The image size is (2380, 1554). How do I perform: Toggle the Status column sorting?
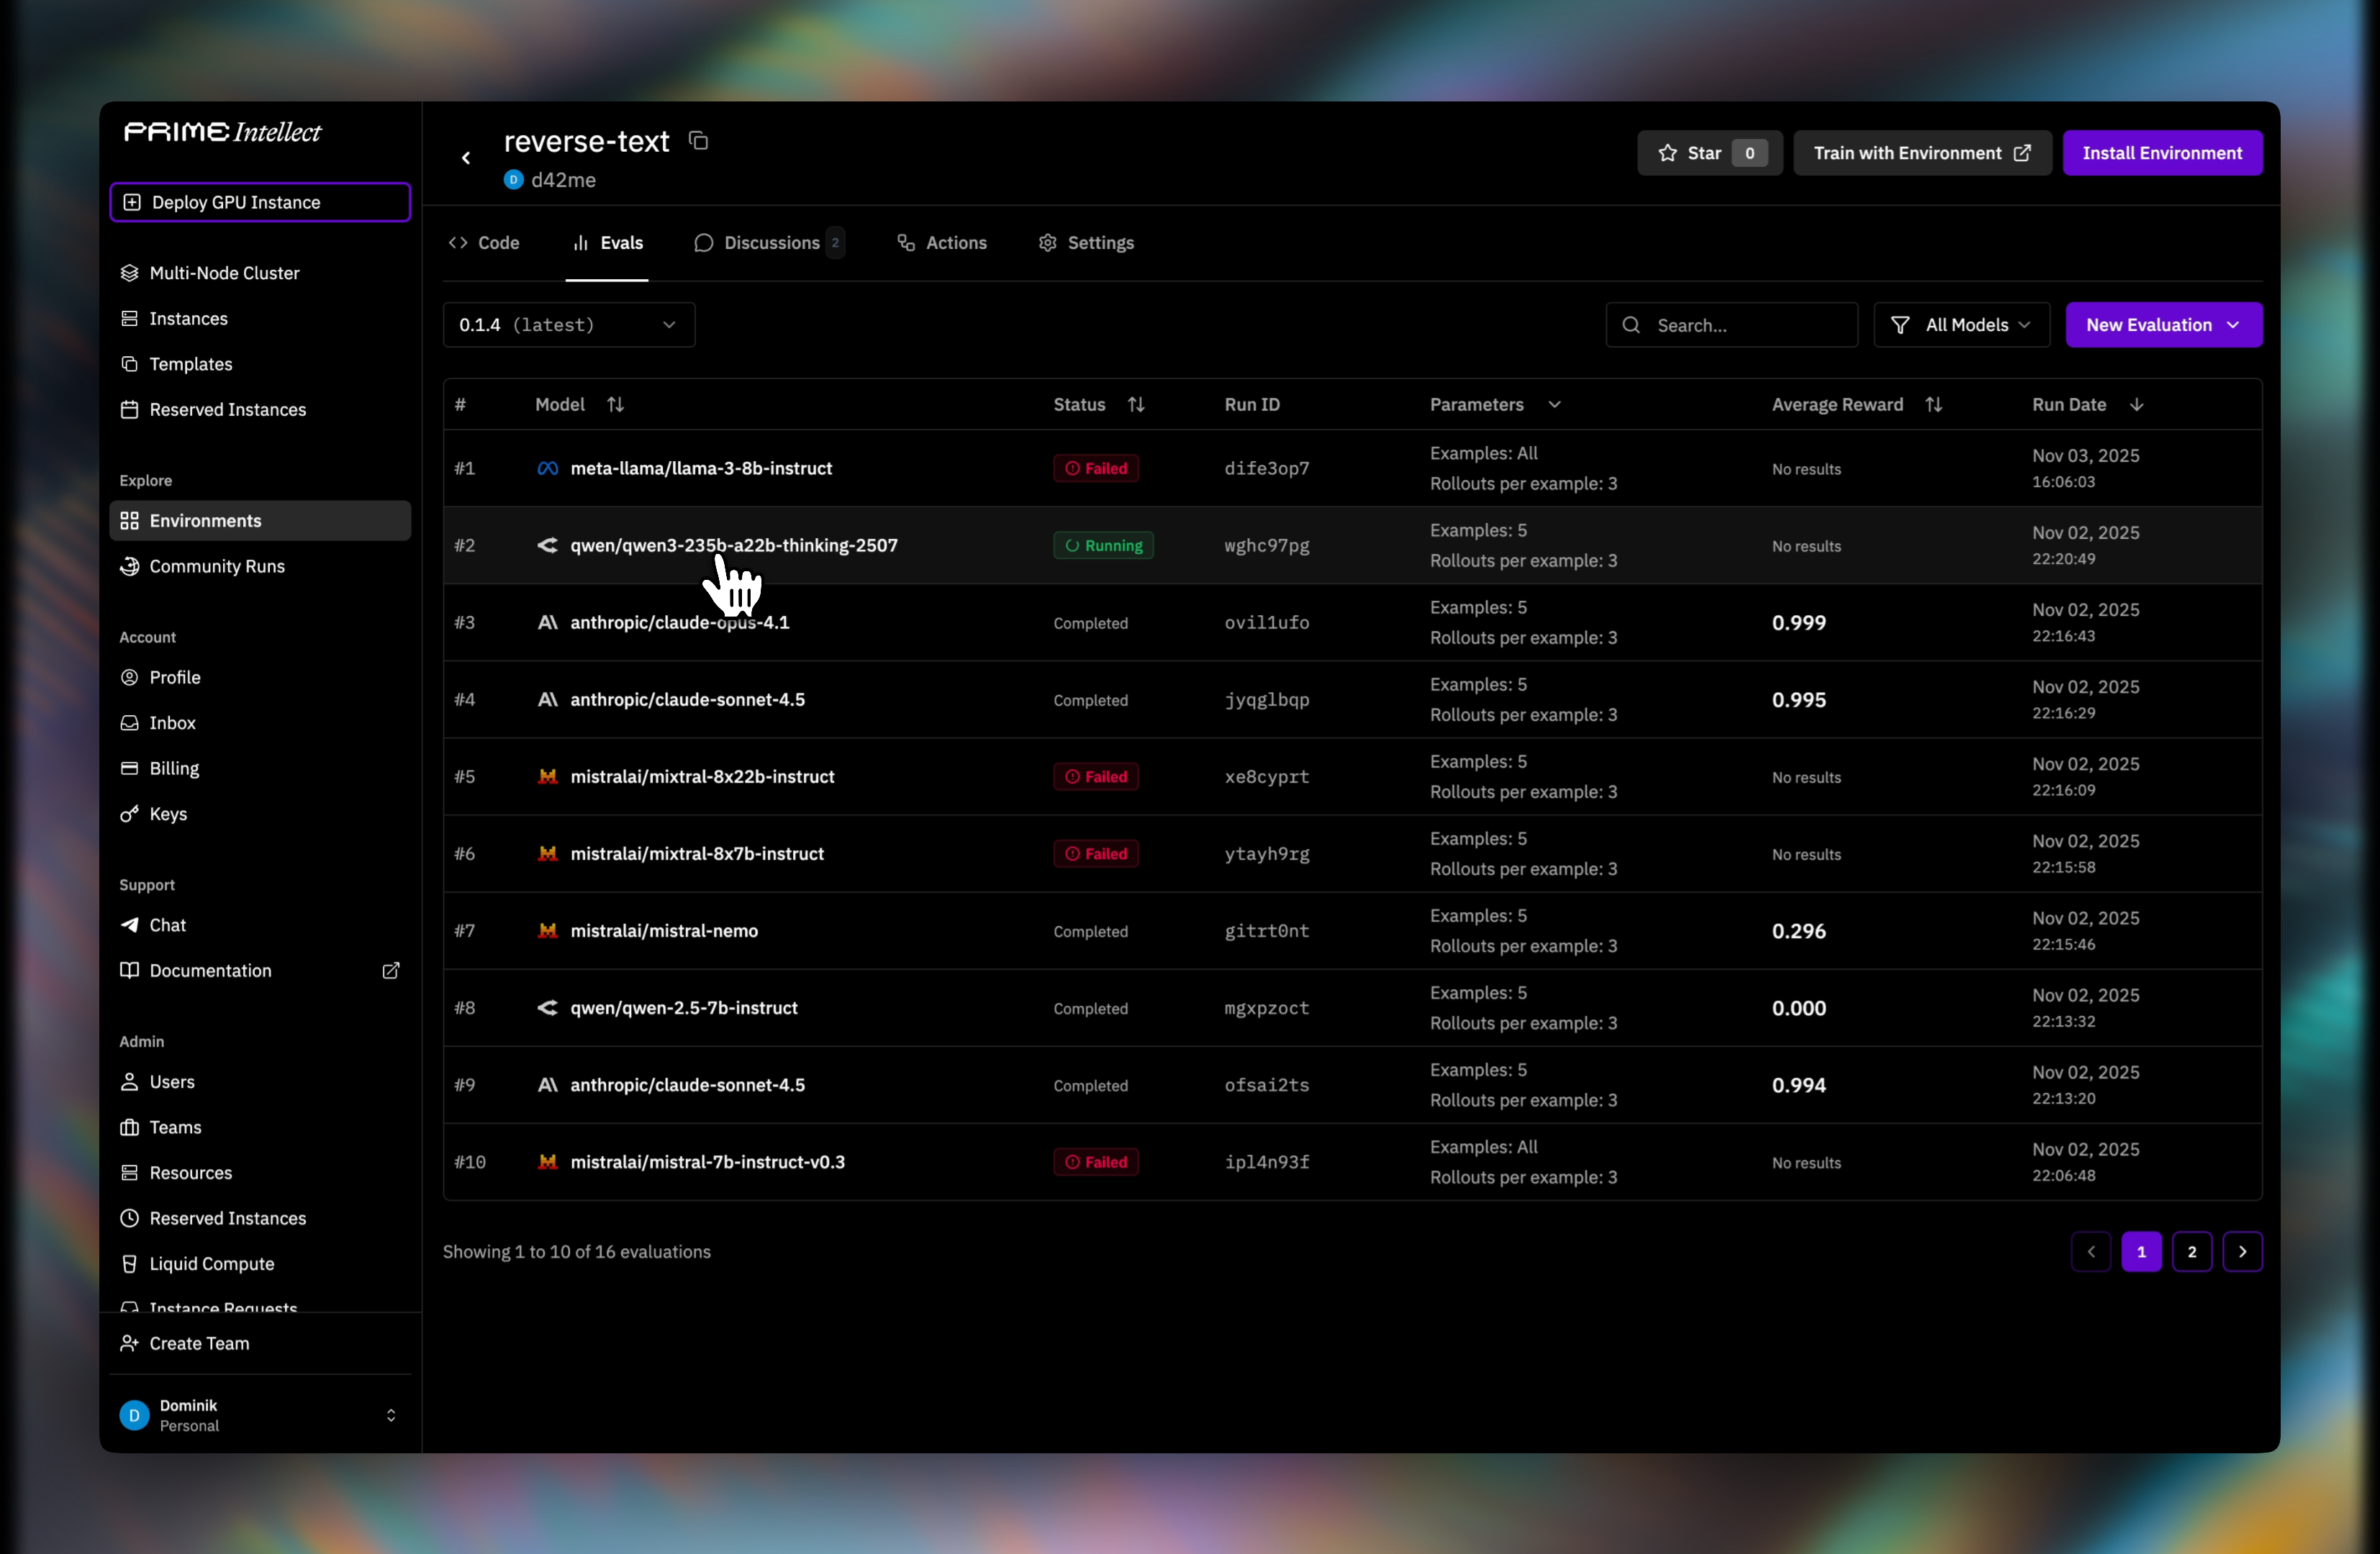pyautogui.click(x=1136, y=405)
